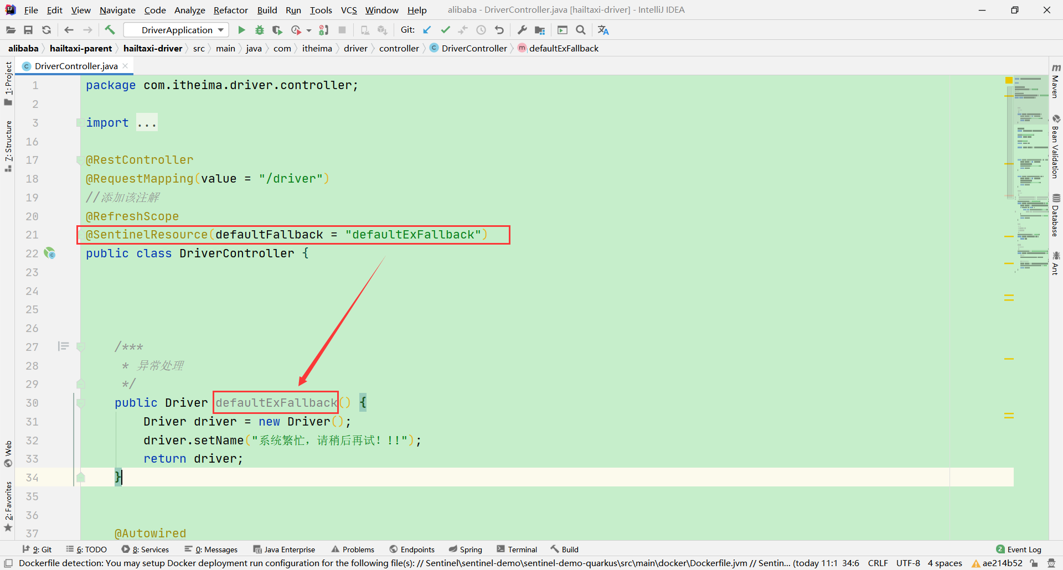Viewport: 1063px width, 570px height.
Task: Click the Save All toolbar icon
Action: (x=28, y=30)
